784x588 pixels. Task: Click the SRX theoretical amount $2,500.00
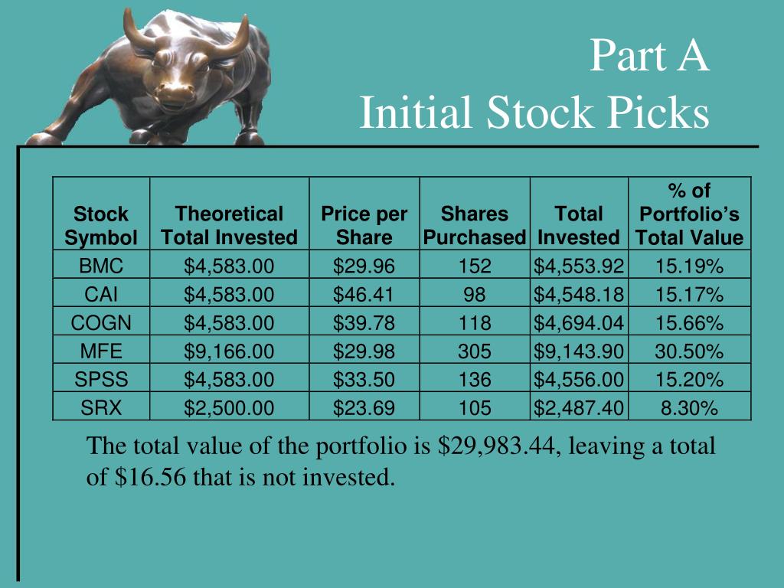coord(230,407)
